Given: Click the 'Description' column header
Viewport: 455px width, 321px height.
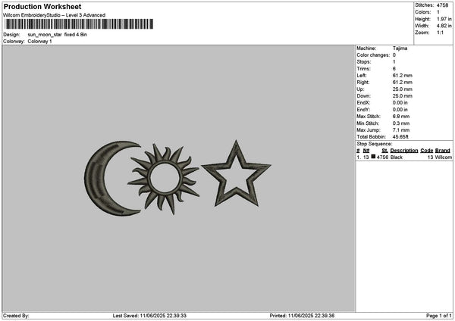Looking at the screenshot, I should click(x=404, y=151).
